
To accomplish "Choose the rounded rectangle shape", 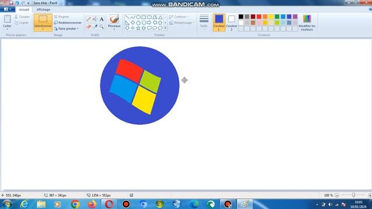I will [x=149, y=17].
